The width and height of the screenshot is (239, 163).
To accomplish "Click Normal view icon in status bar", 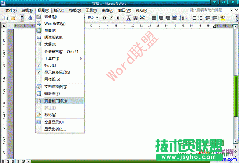I will coord(3,161).
